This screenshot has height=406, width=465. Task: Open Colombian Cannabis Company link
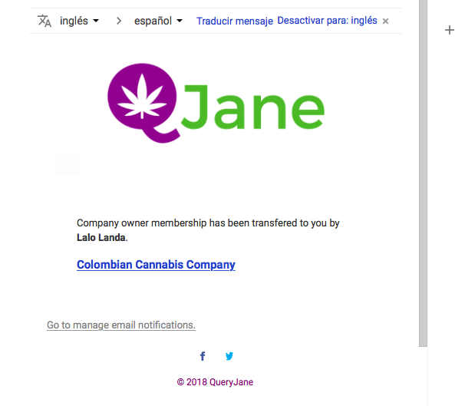(x=156, y=265)
